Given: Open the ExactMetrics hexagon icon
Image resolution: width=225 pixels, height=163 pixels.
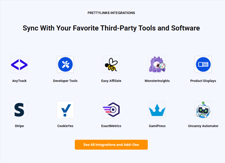Looking at the screenshot, I should (111, 110).
